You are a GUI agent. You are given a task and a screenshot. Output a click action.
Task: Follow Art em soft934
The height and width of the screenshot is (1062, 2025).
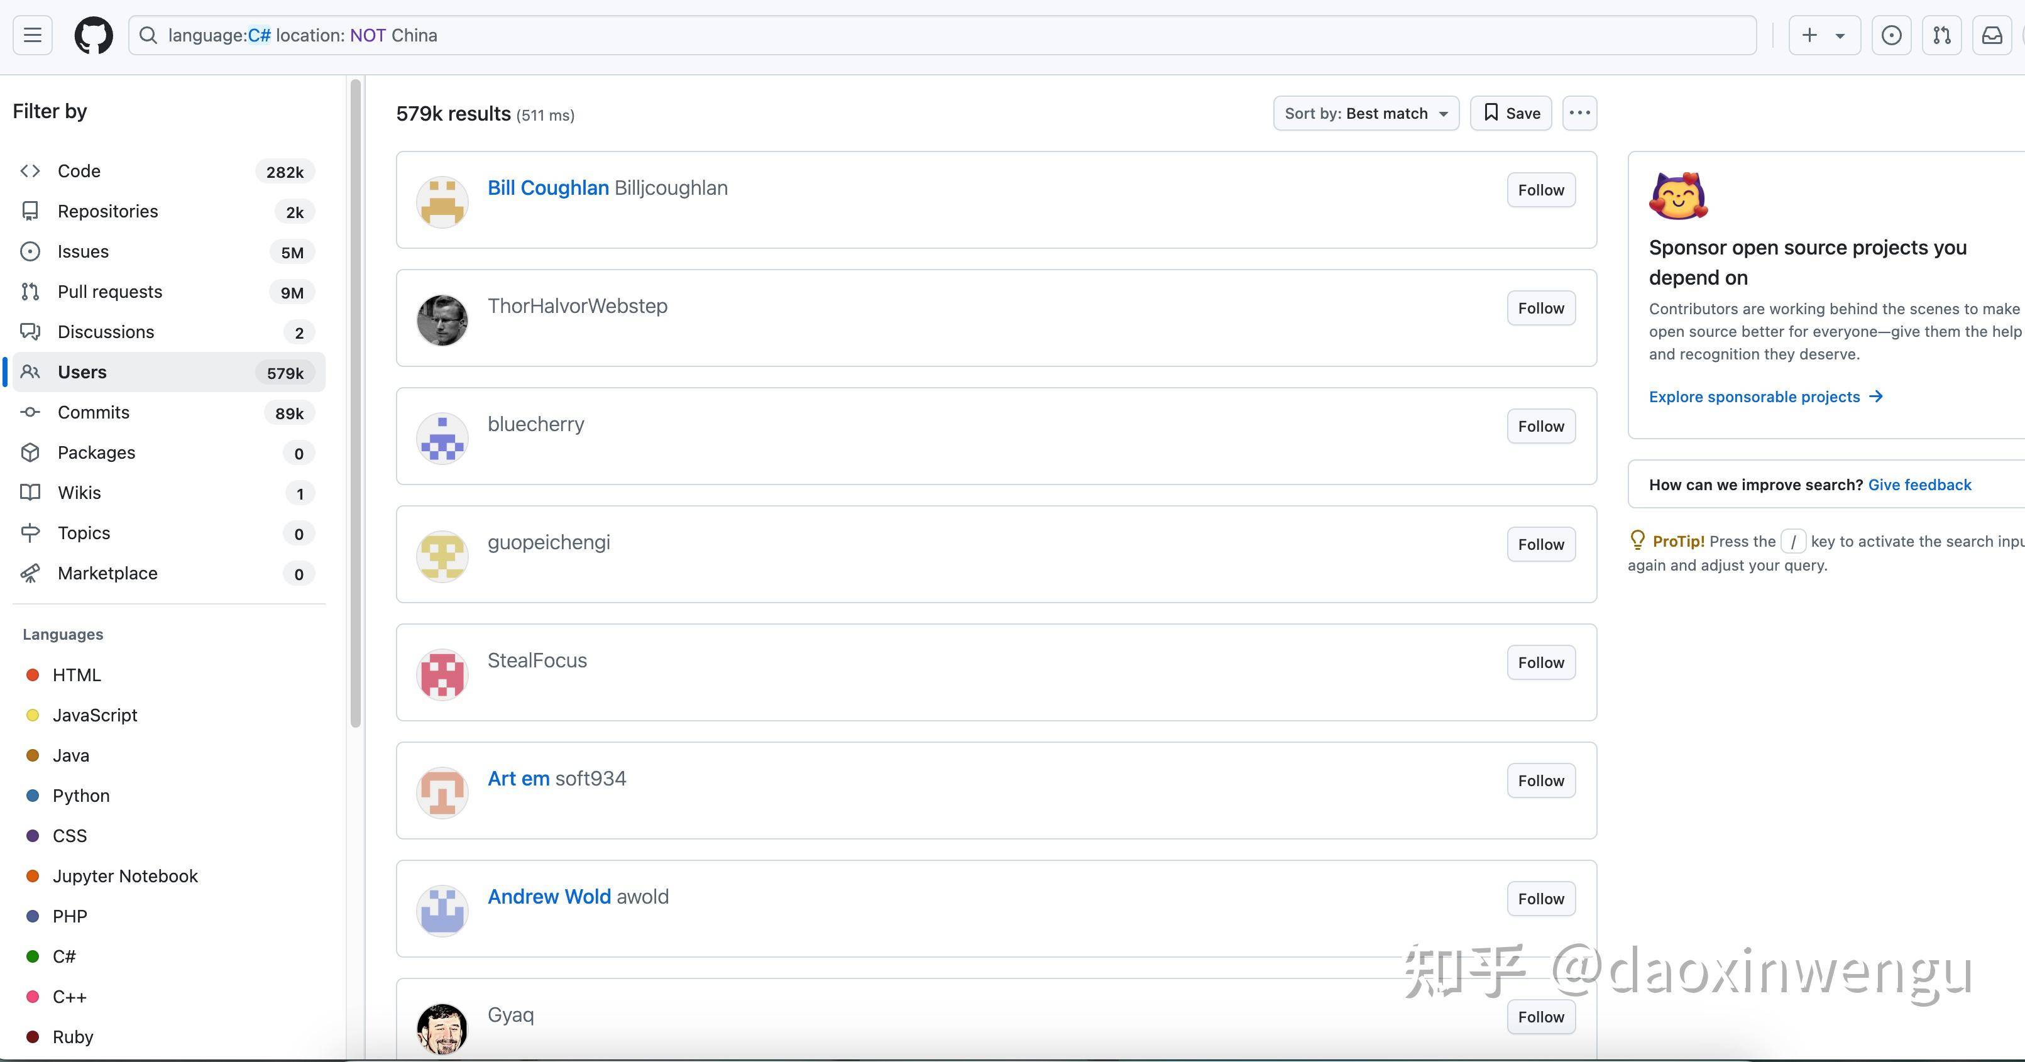coord(1541,780)
